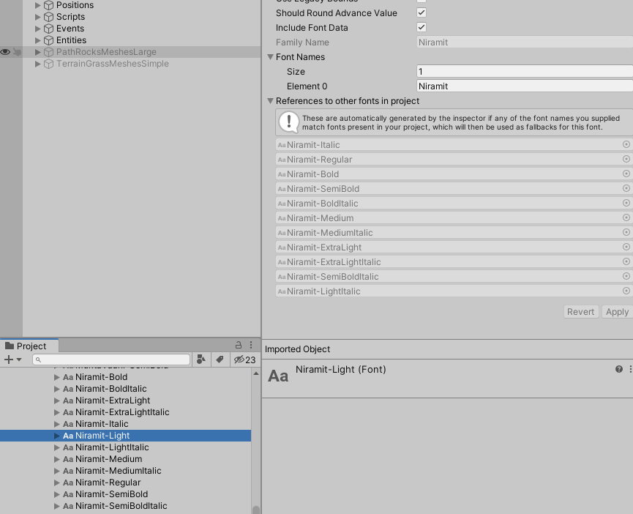
Task: Click the help icon for Niramit-Light Font
Action: coord(618,369)
